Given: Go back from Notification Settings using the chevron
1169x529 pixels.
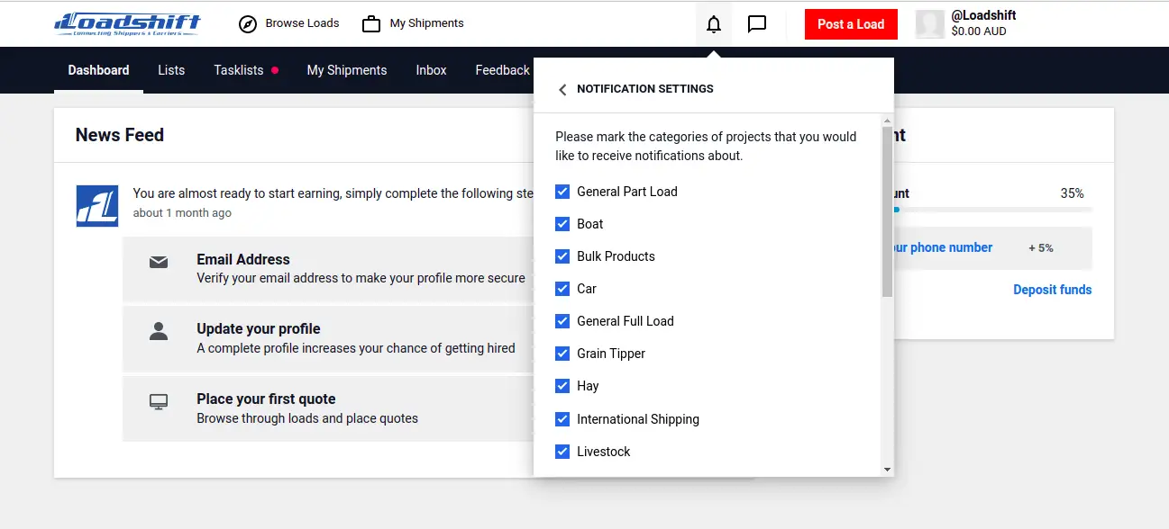Looking at the screenshot, I should click(562, 89).
